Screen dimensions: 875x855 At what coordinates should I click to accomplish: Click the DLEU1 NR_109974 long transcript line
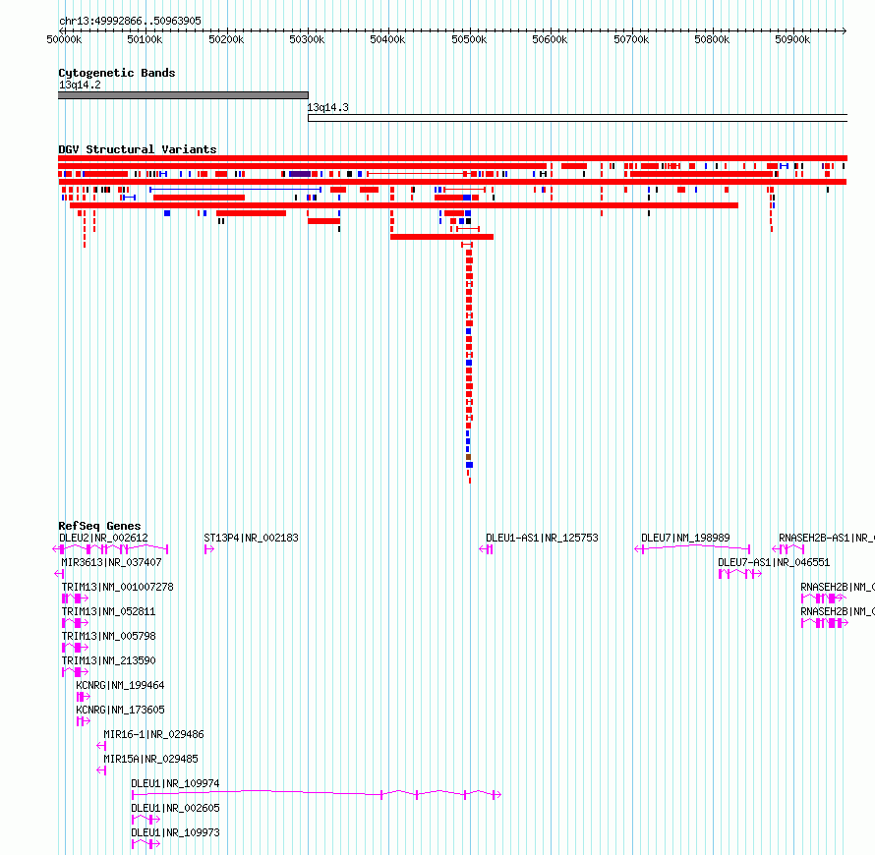tap(317, 794)
